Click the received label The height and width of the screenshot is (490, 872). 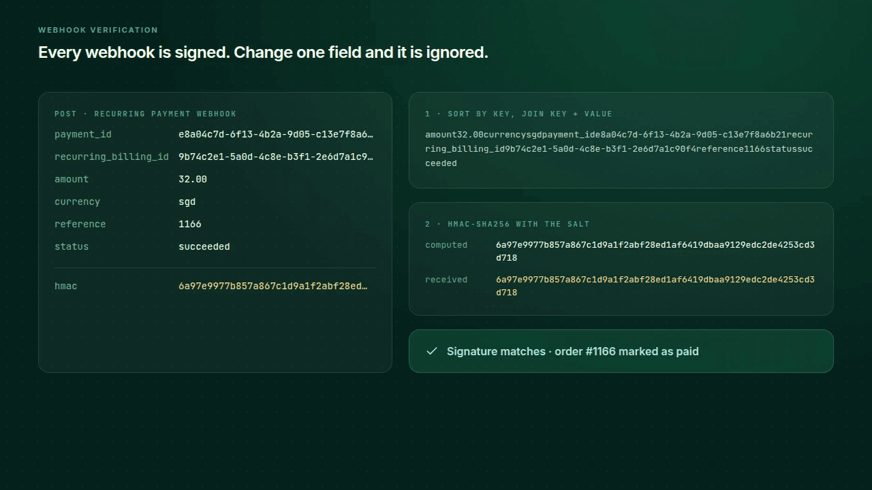click(x=446, y=280)
